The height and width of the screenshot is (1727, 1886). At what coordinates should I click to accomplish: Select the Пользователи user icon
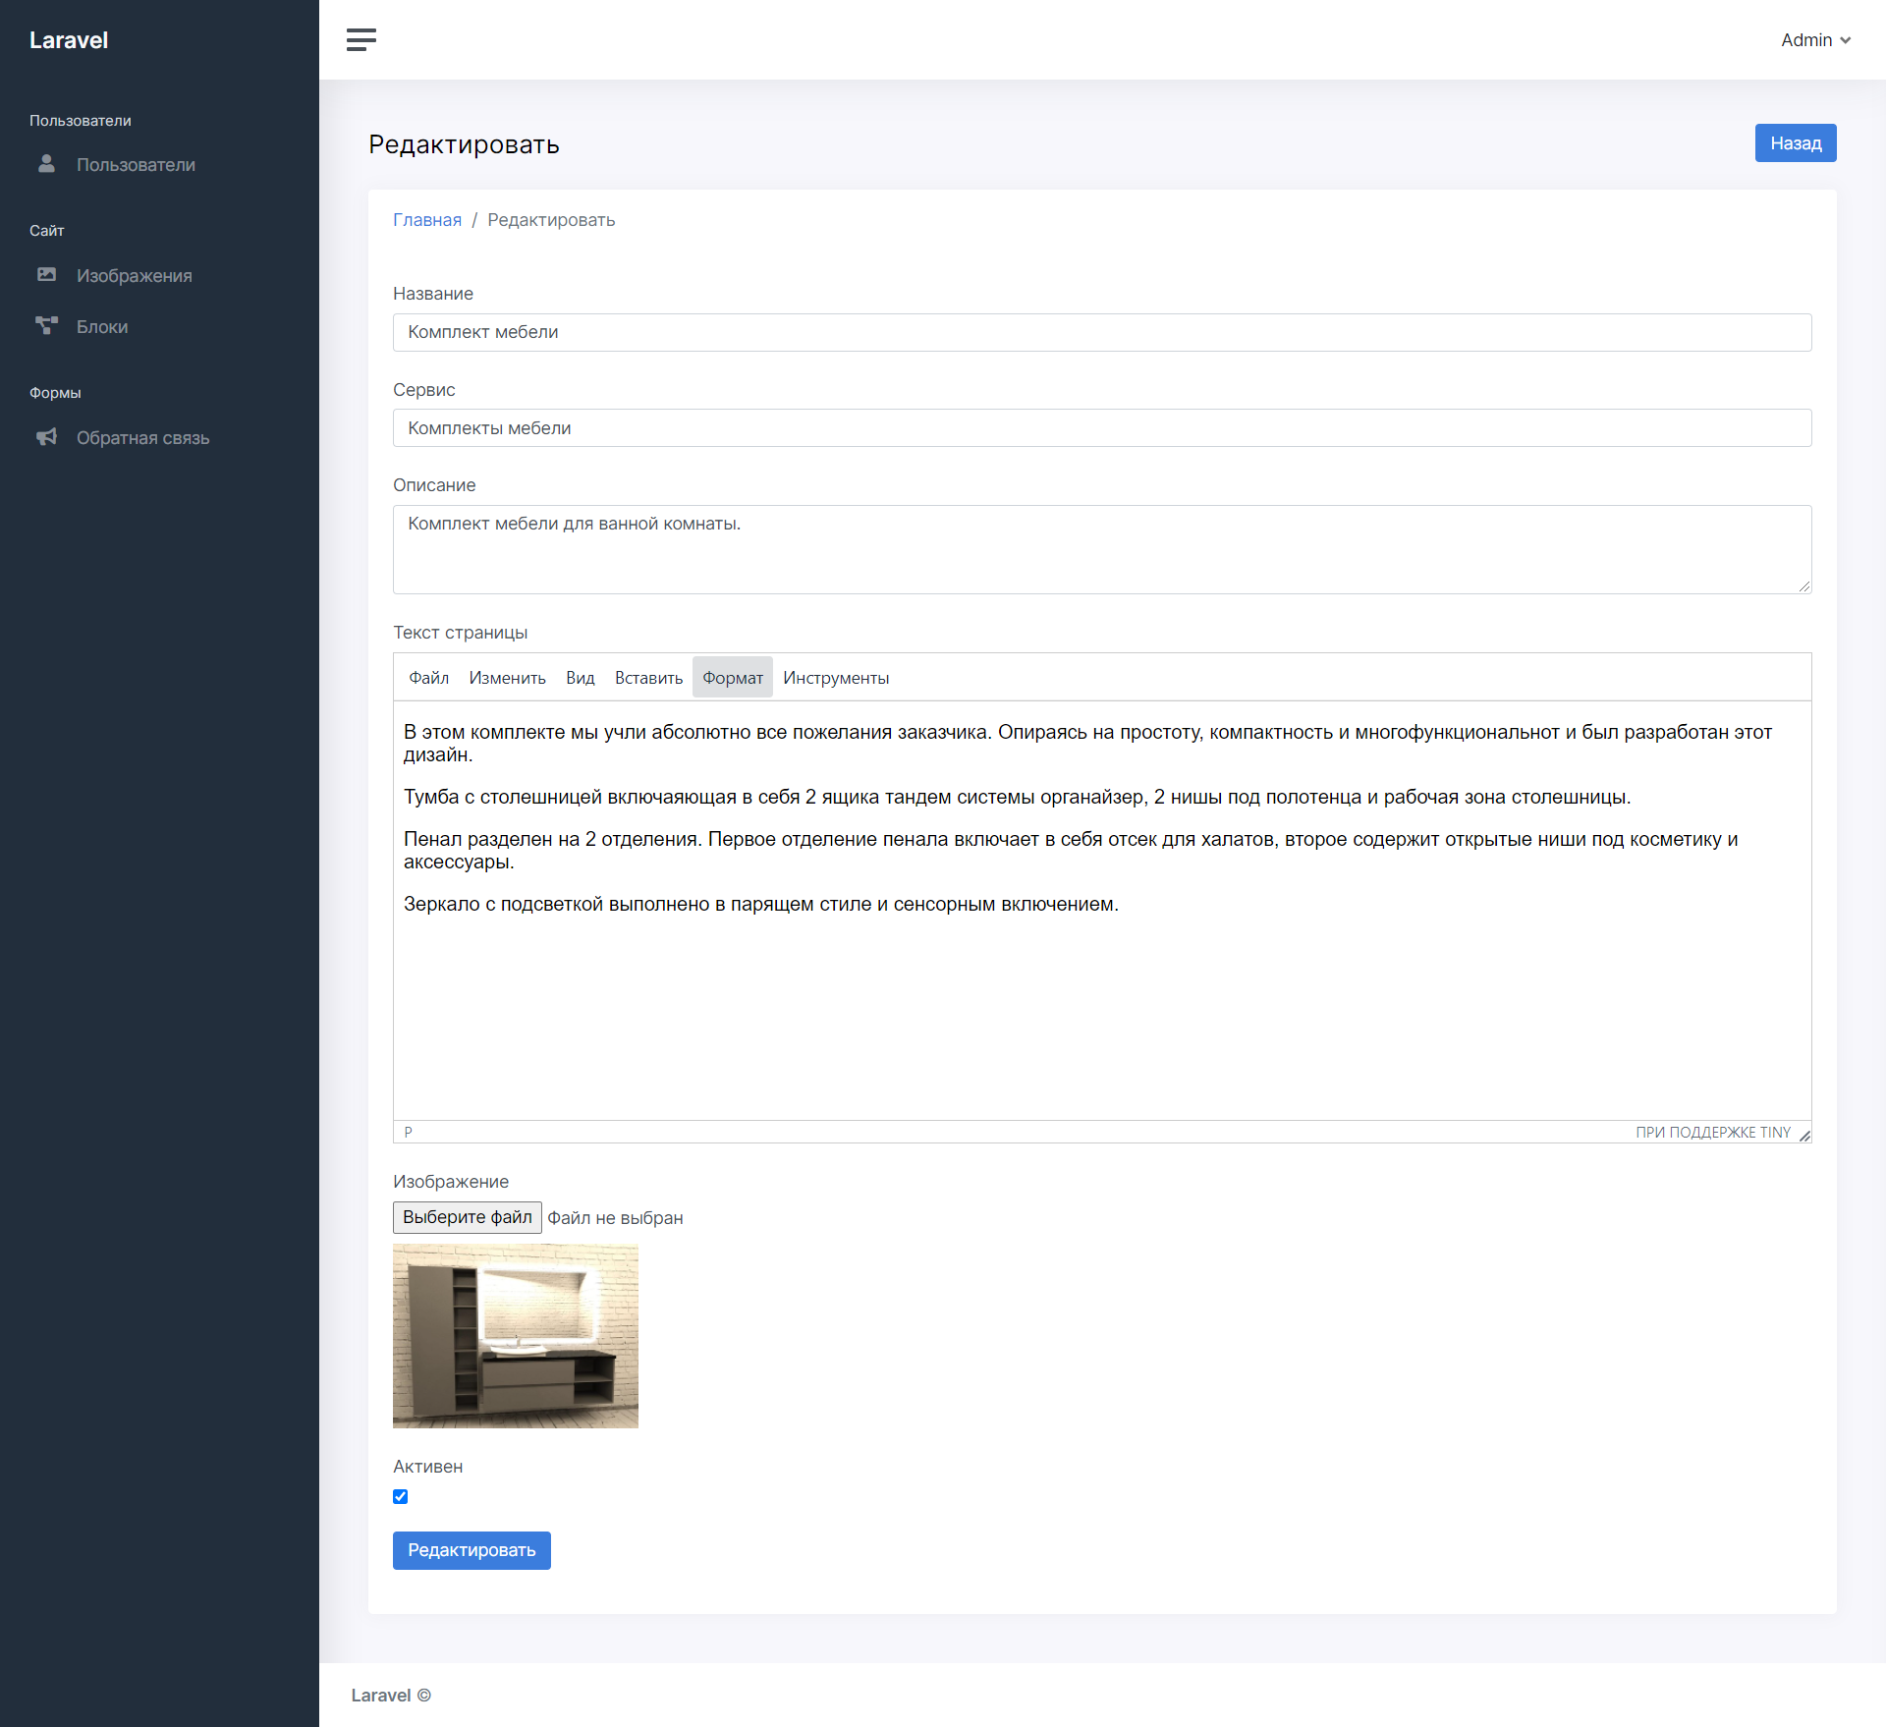click(x=46, y=164)
